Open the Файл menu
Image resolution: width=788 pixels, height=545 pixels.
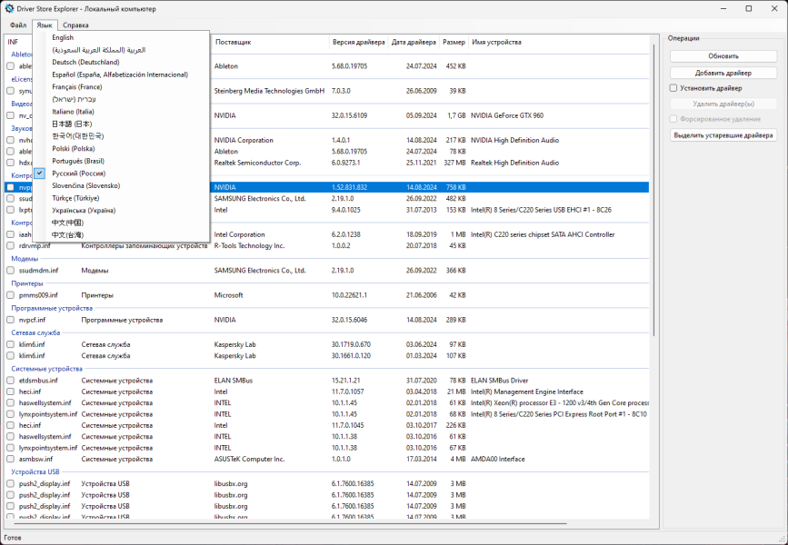[x=18, y=25]
